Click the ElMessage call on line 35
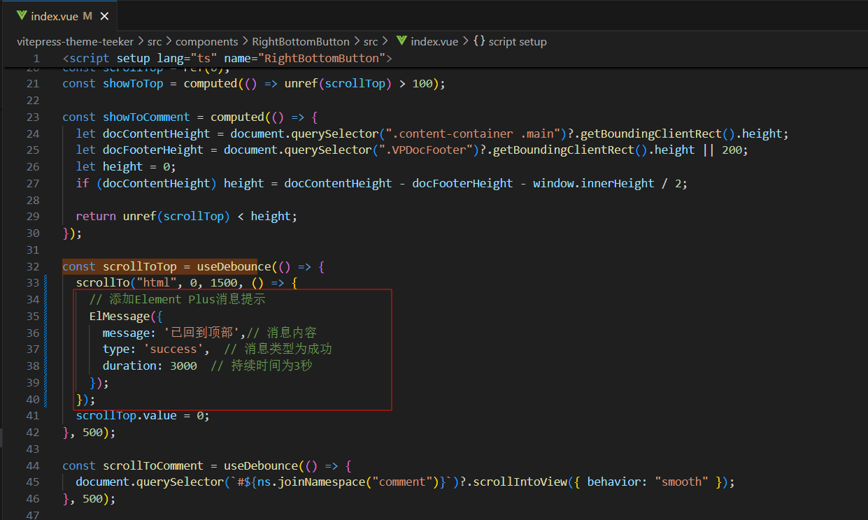The height and width of the screenshot is (520, 868). pos(120,316)
